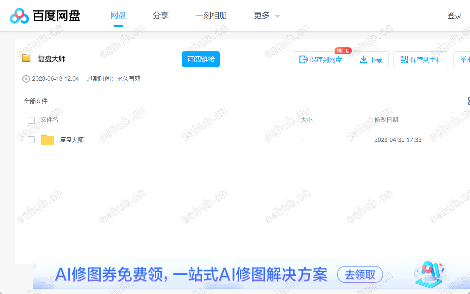Open the 网盘 tab

point(118,15)
